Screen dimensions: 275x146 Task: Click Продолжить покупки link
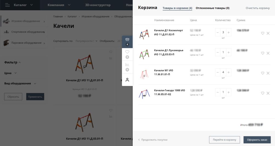(153, 140)
